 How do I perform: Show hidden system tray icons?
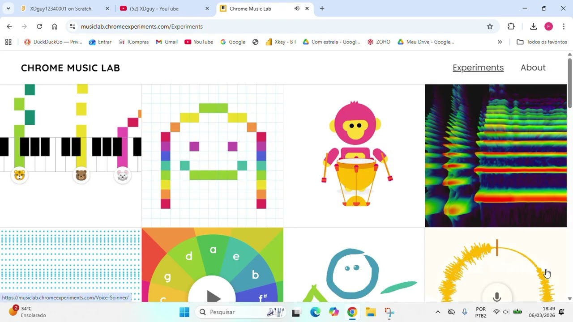pos(438,312)
